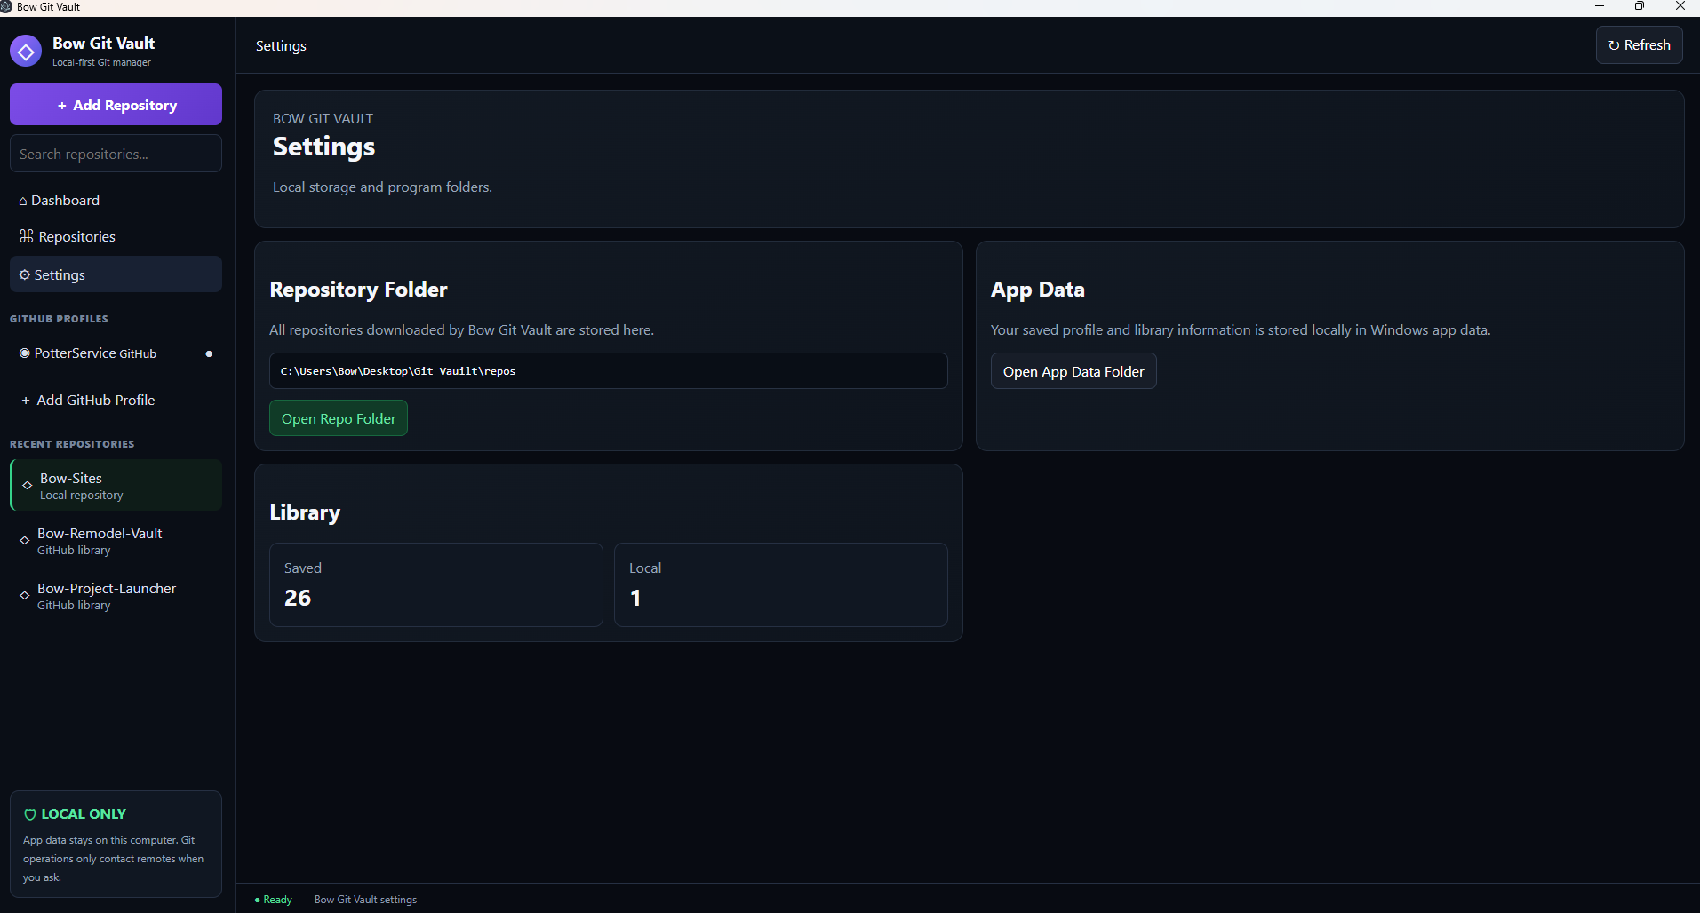The height and width of the screenshot is (913, 1700).
Task: Click the Bow Git Vault diamond logo
Action: (x=26, y=52)
